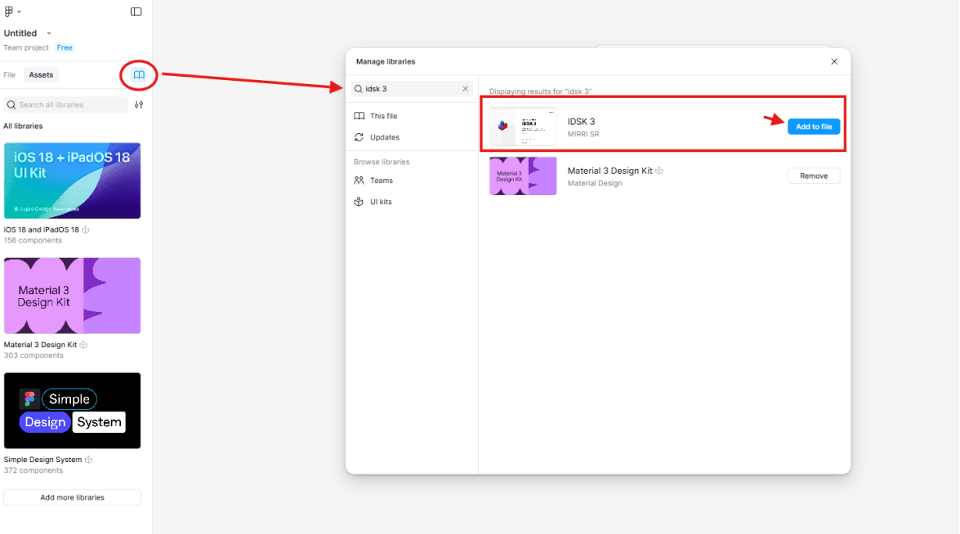Select This file in dialog sidebar

(383, 116)
